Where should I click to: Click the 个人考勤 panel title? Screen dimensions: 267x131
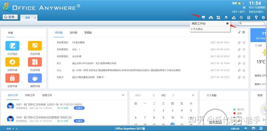click(x=212, y=96)
